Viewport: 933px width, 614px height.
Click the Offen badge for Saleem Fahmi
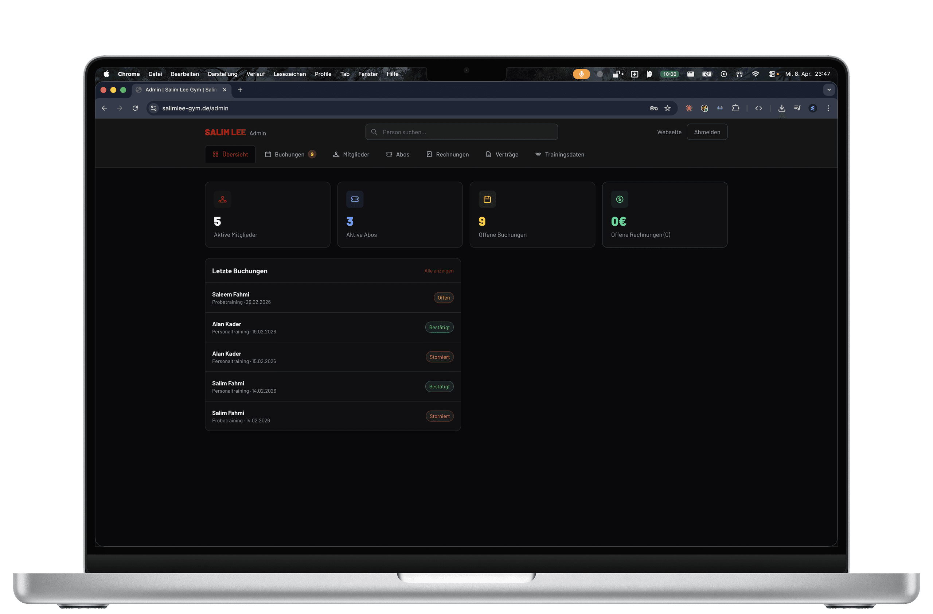pos(444,298)
